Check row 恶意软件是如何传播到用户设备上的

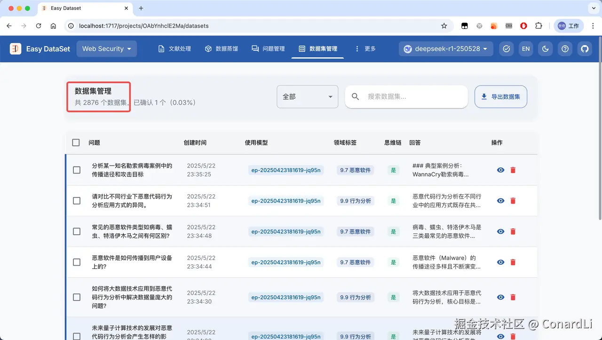point(77,262)
